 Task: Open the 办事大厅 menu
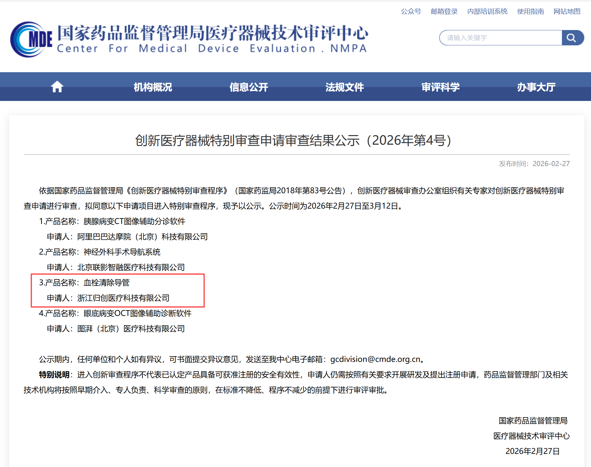tap(536, 87)
